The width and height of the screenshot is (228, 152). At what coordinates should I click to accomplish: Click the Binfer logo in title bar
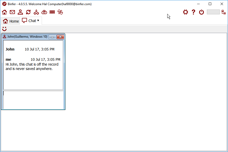(4, 4)
